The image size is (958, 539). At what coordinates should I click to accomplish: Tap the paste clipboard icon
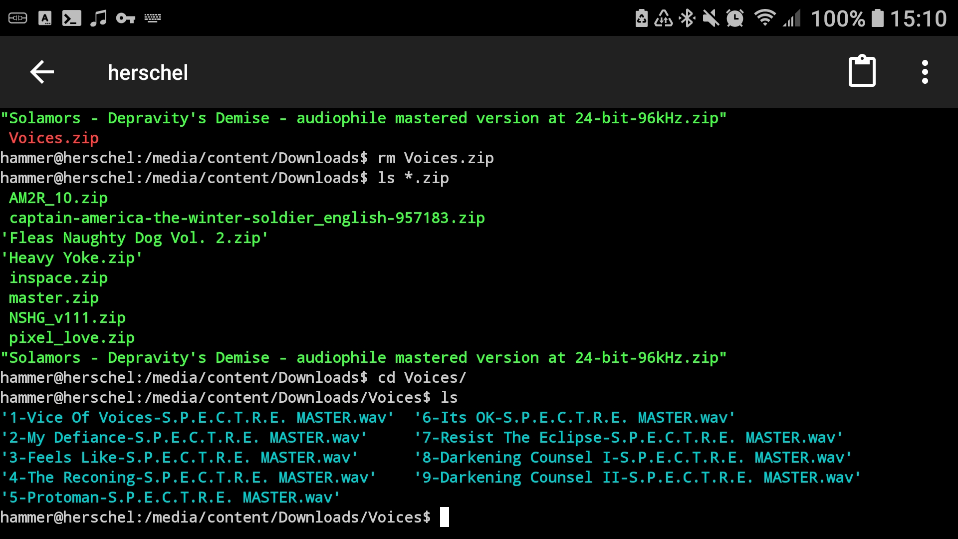(x=862, y=71)
